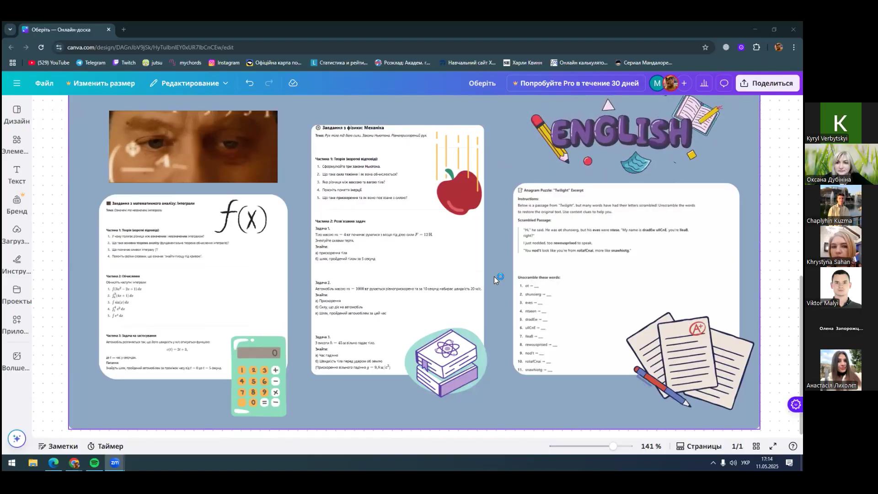Viewport: 878px width, 494px height.
Task: Open the Brand panel
Action: (17, 204)
